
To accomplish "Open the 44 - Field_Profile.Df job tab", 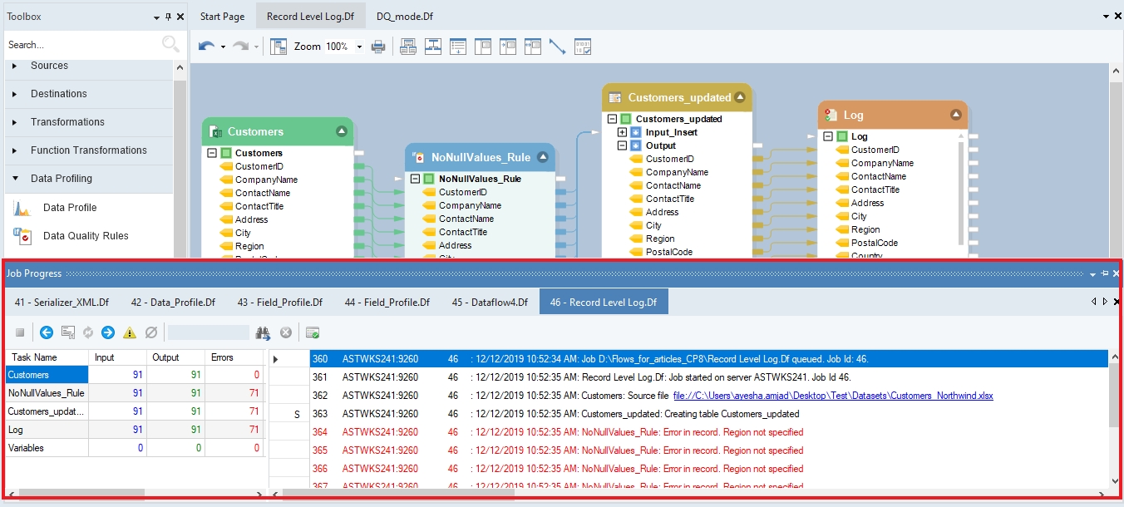I will click(387, 302).
